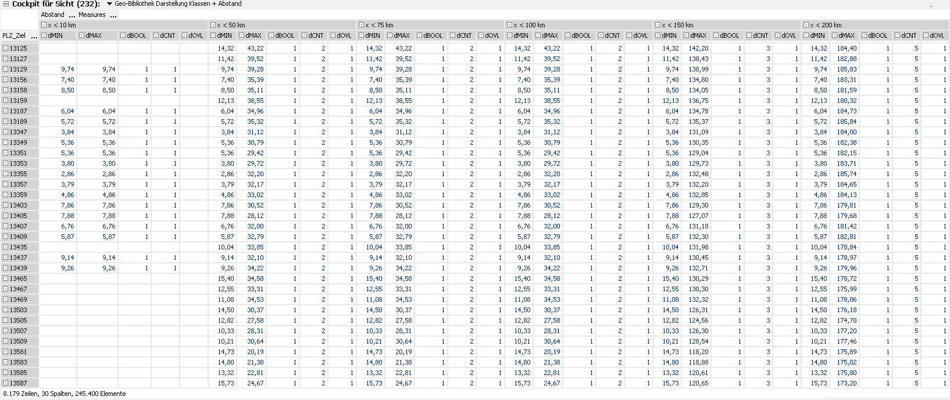Click the dMAX square icon under x < 10 km

tap(82, 35)
